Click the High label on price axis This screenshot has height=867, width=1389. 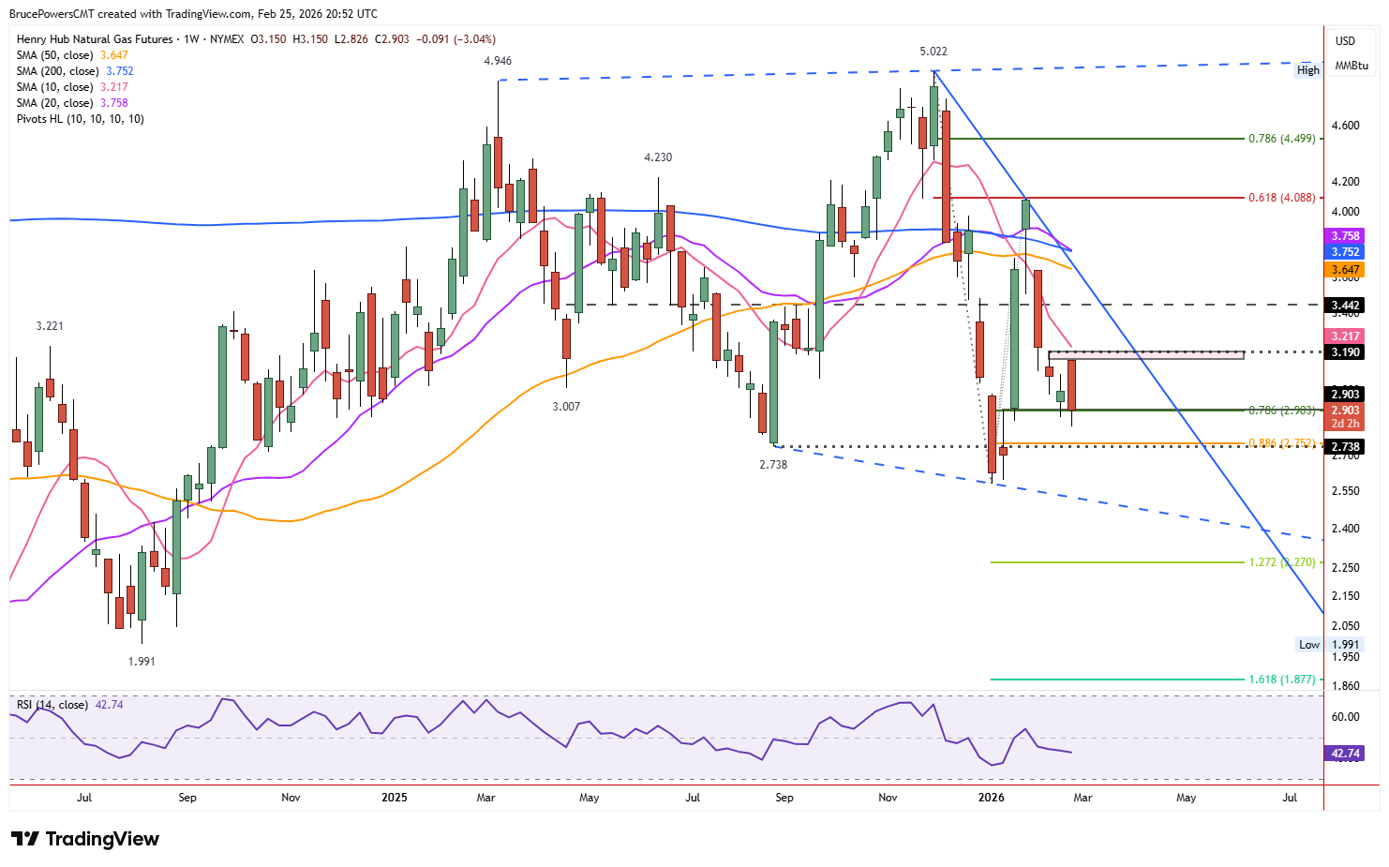click(x=1308, y=70)
